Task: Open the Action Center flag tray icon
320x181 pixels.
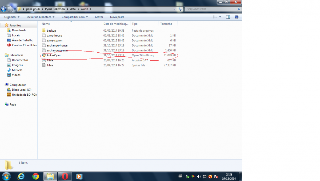Action: click(x=216, y=176)
